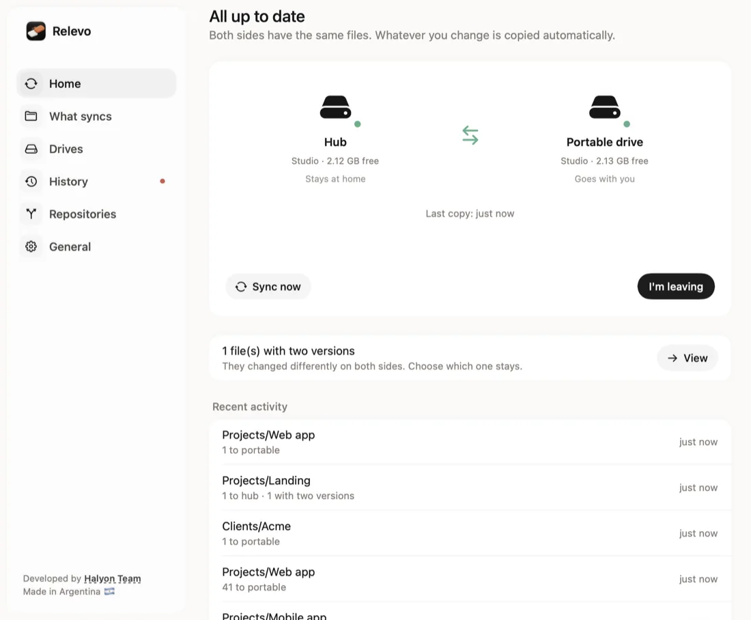
Task: Click the What syncs folder icon
Action: coord(31,117)
